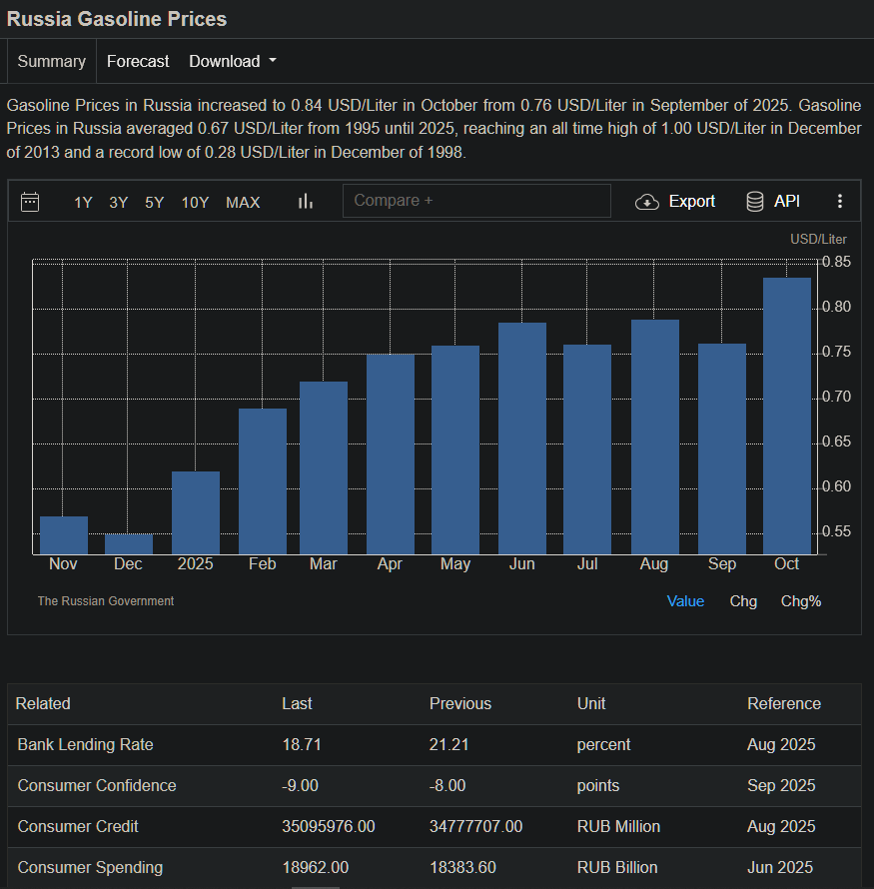This screenshot has width=874, height=889.
Task: Click the 'Jun 2025' reference cell
Action: (x=780, y=867)
